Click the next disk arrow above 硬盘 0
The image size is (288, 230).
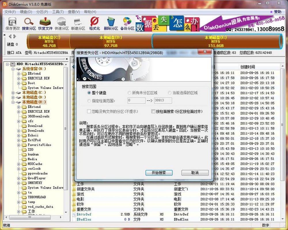(x=15, y=36)
